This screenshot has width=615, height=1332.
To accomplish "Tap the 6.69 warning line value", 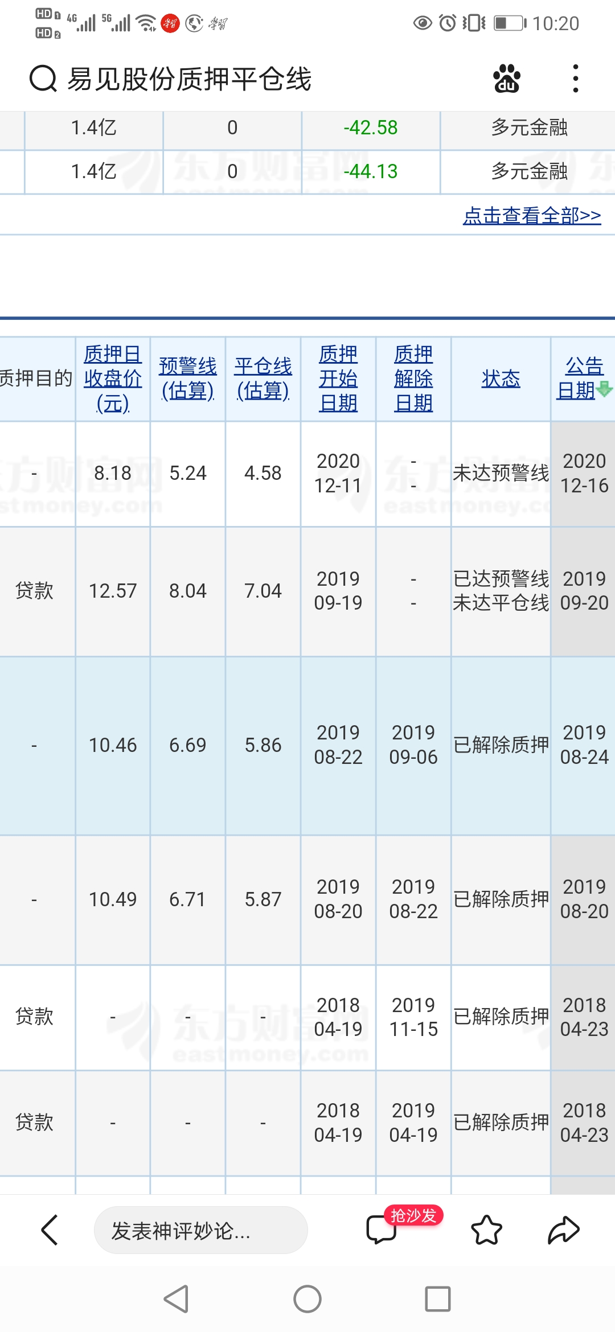I will 188,745.
